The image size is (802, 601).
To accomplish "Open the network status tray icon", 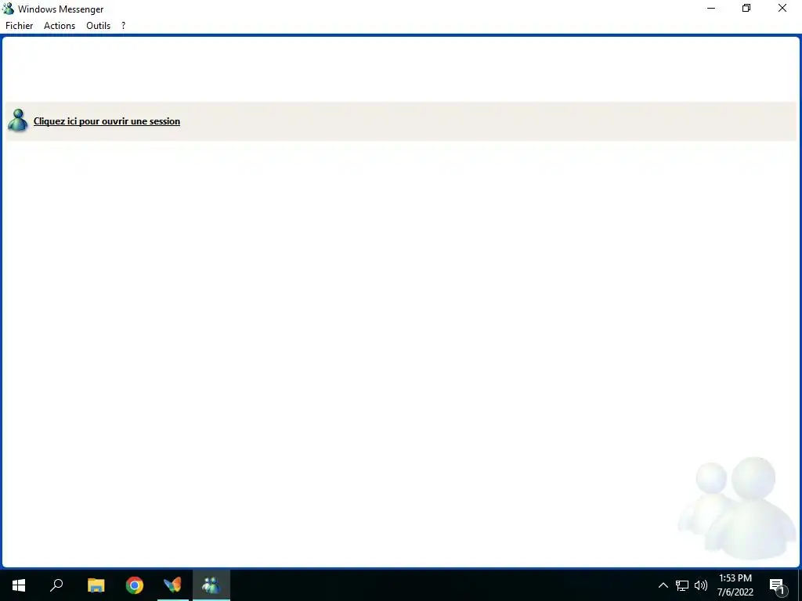I will tap(682, 585).
